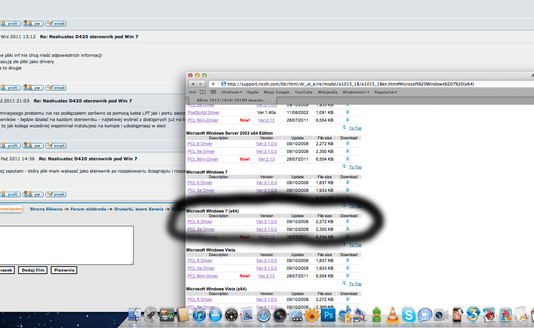Click the Safari address bar URL

pyautogui.click(x=351, y=84)
